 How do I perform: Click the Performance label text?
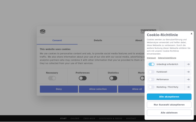click(162, 79)
